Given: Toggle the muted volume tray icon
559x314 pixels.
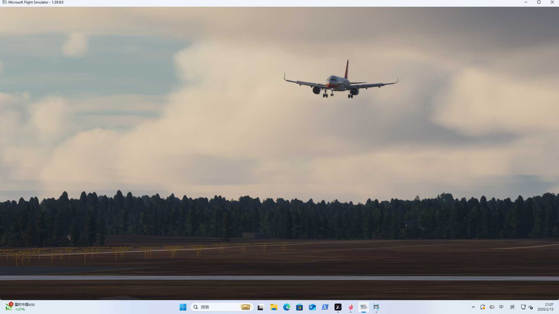Looking at the screenshot, I should point(531,307).
